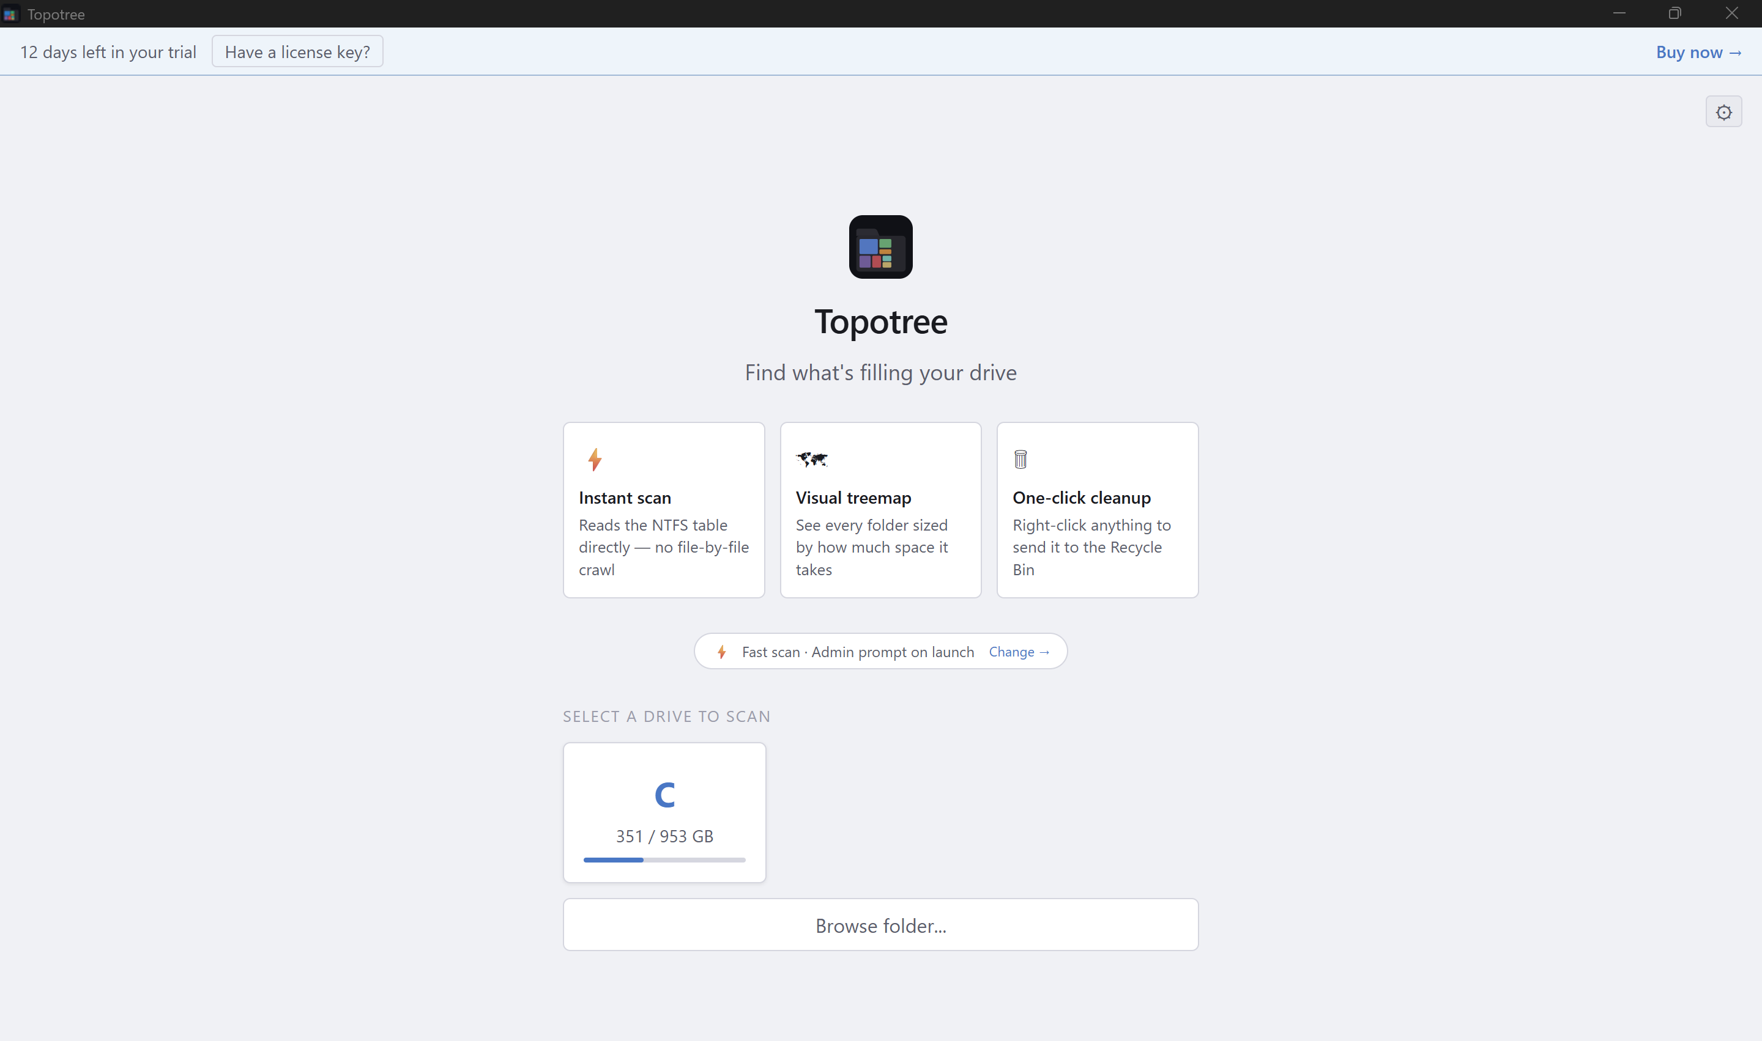Image resolution: width=1762 pixels, height=1041 pixels.
Task: Minimize the Topotree window
Action: 1619,13
